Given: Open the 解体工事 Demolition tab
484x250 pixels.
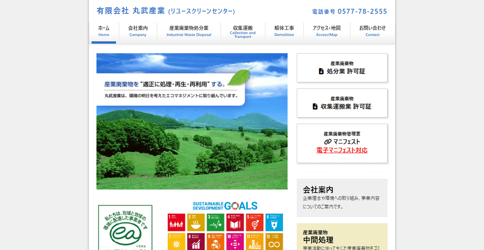Looking at the screenshot, I should point(284,31).
